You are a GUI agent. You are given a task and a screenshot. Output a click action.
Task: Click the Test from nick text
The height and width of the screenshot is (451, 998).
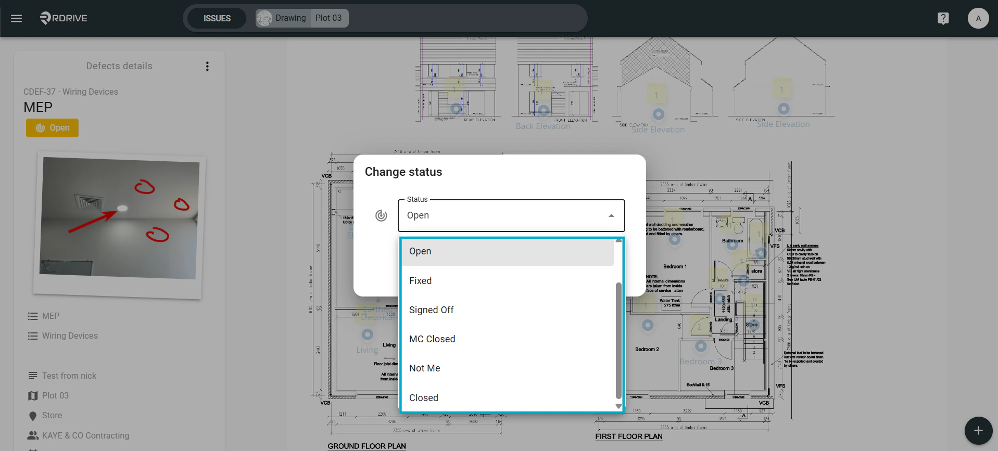tap(69, 376)
